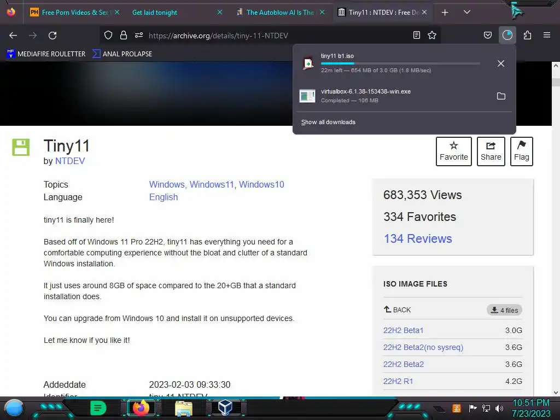Click the scrollbar down arrow
This screenshot has width=560, height=420.
tap(556, 393)
